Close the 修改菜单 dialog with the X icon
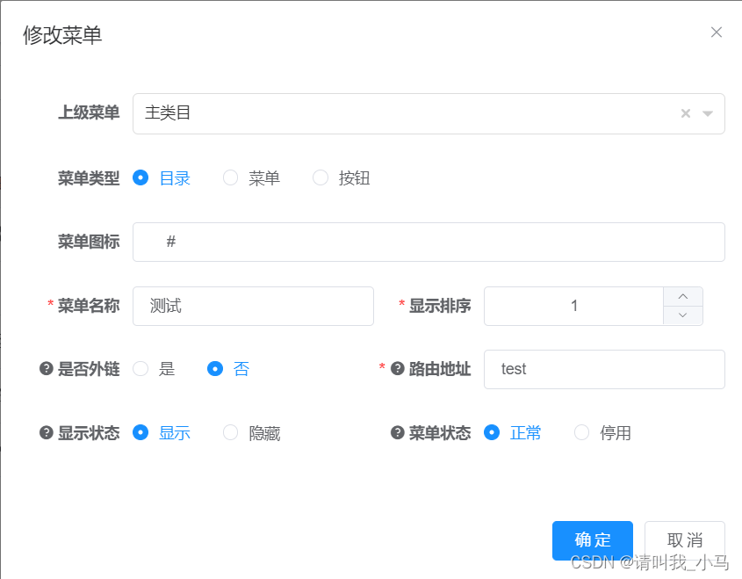The image size is (742, 579). click(716, 33)
